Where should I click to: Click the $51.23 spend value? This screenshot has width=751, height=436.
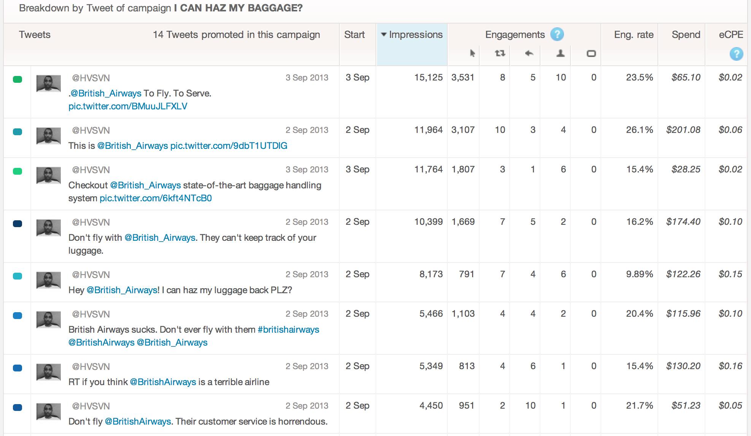pos(686,406)
